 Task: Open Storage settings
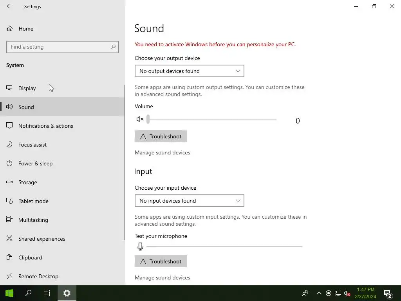click(x=62, y=182)
